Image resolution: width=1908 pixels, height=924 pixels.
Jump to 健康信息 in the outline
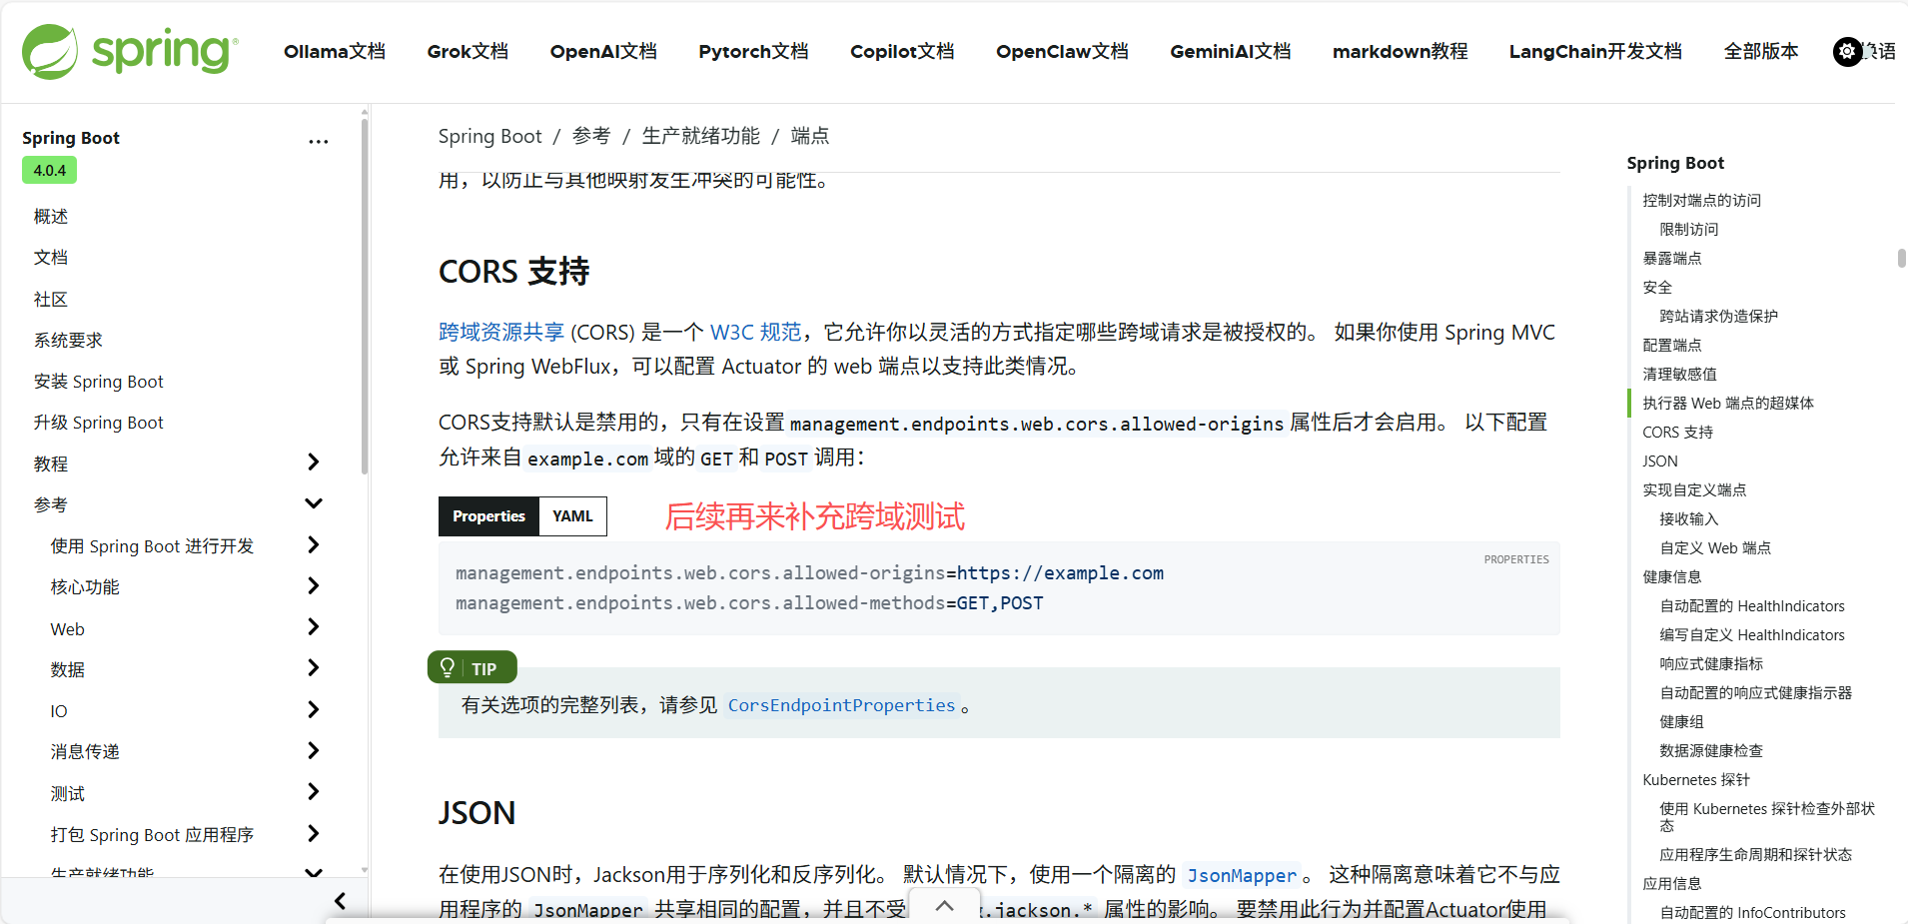(1672, 577)
